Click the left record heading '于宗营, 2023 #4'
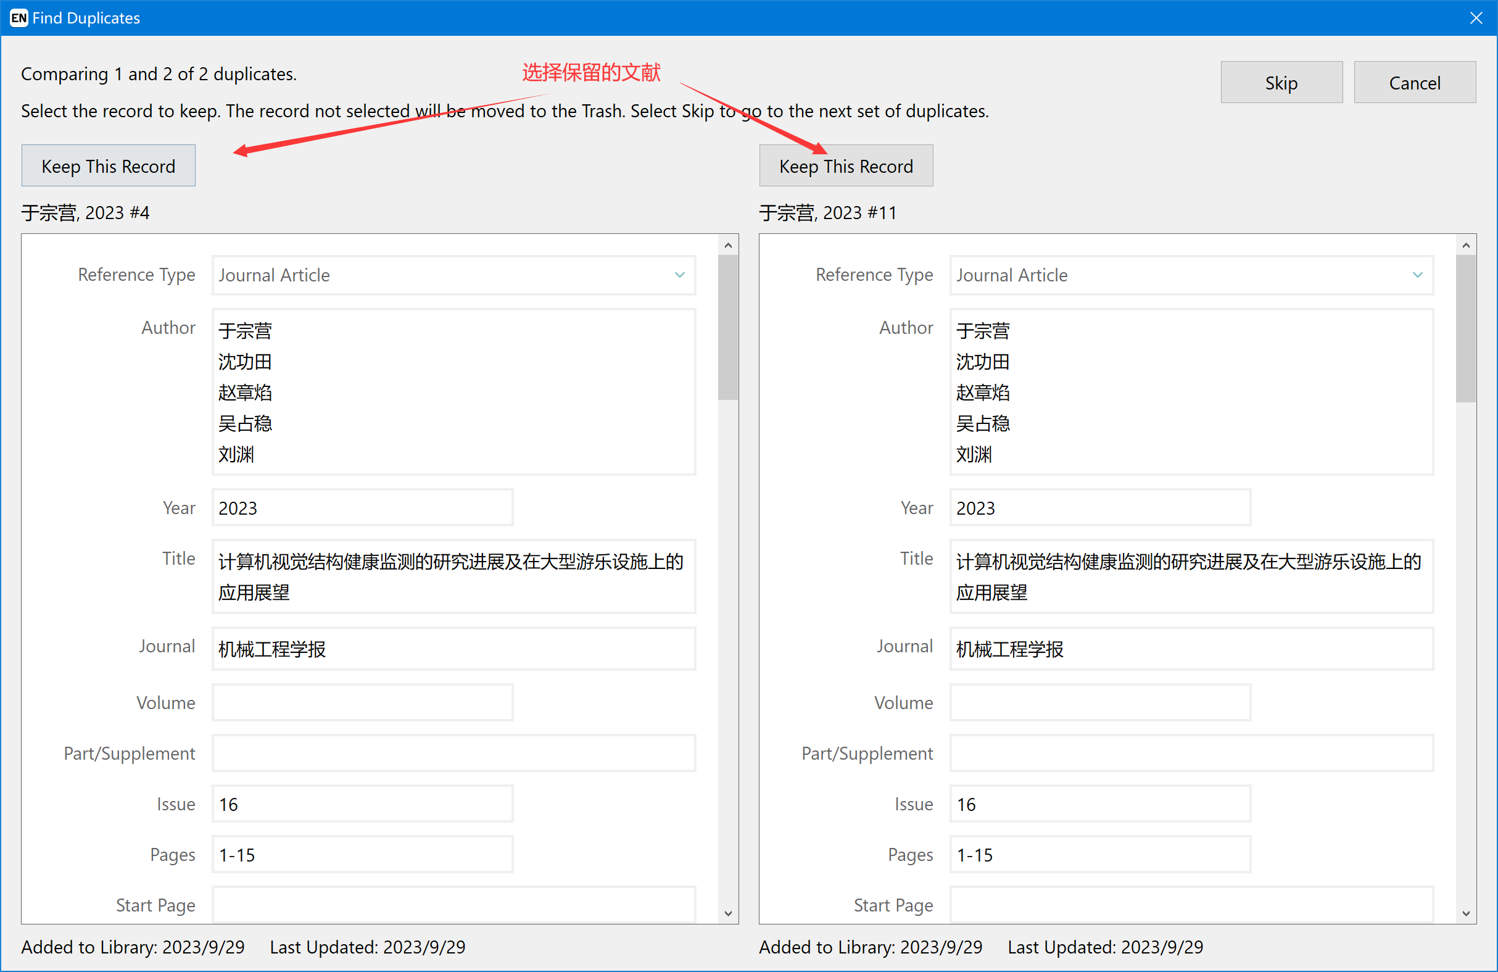 click(86, 213)
